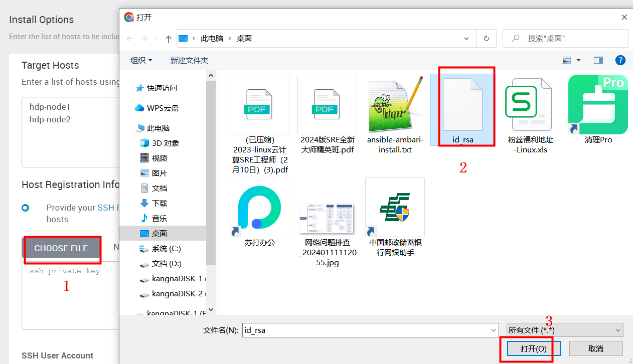Click the 取消 button
This screenshot has height=364, width=633.
596,348
